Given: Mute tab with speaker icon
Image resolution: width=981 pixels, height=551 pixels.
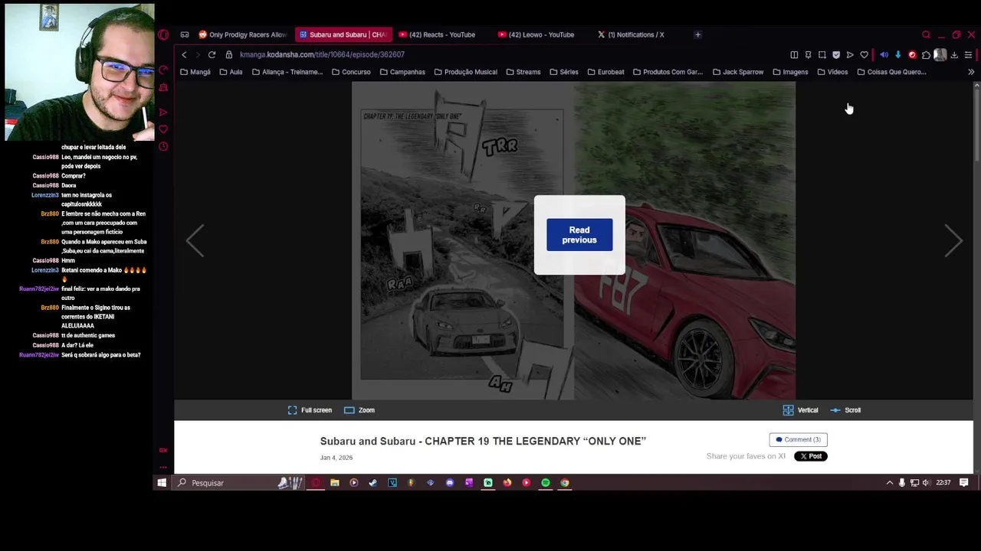Looking at the screenshot, I should (884, 54).
